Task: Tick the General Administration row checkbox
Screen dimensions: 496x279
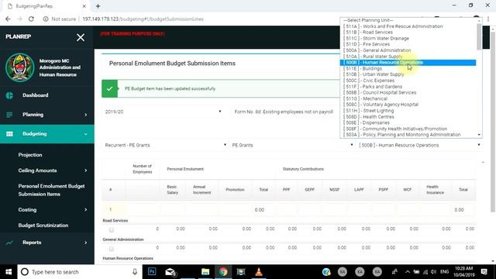Action: 112,249
